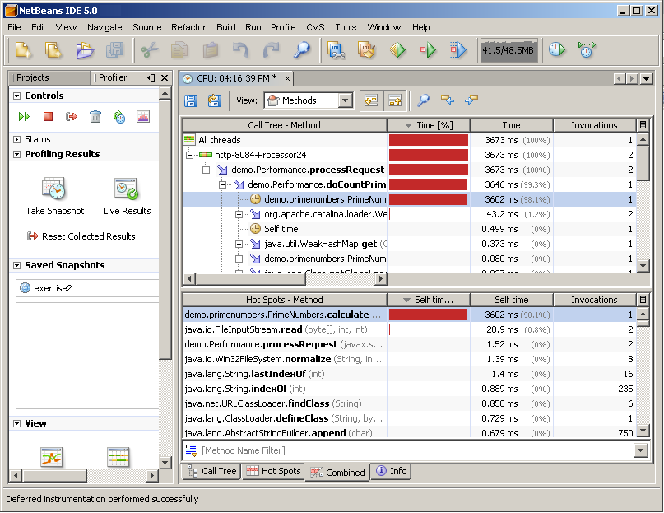Toggle the up-arrow button beside the View combo
Screen dimensions: 664x513
click(396, 100)
